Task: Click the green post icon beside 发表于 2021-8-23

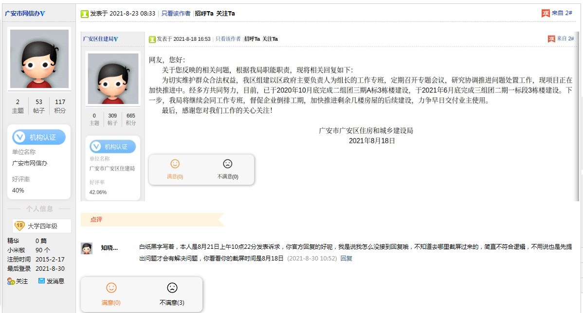Action: [x=84, y=14]
